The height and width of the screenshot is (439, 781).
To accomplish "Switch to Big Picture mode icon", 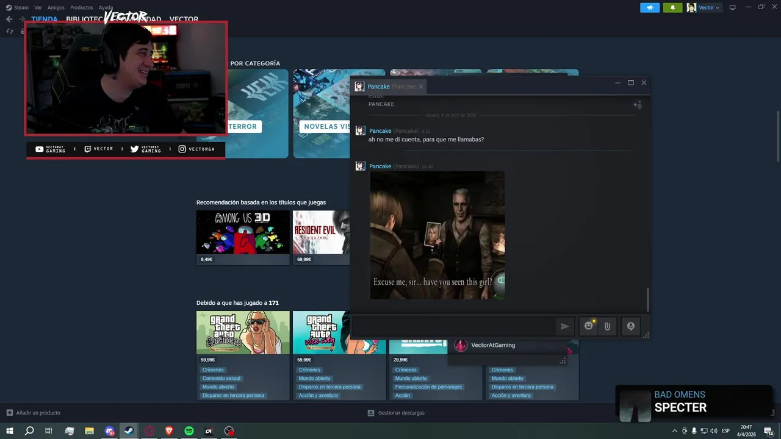I will tap(733, 7).
